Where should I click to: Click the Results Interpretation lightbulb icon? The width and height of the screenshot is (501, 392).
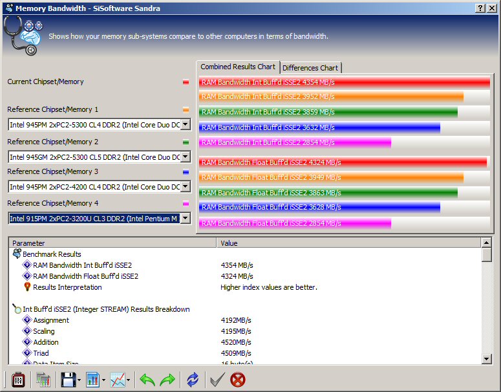(x=28, y=287)
